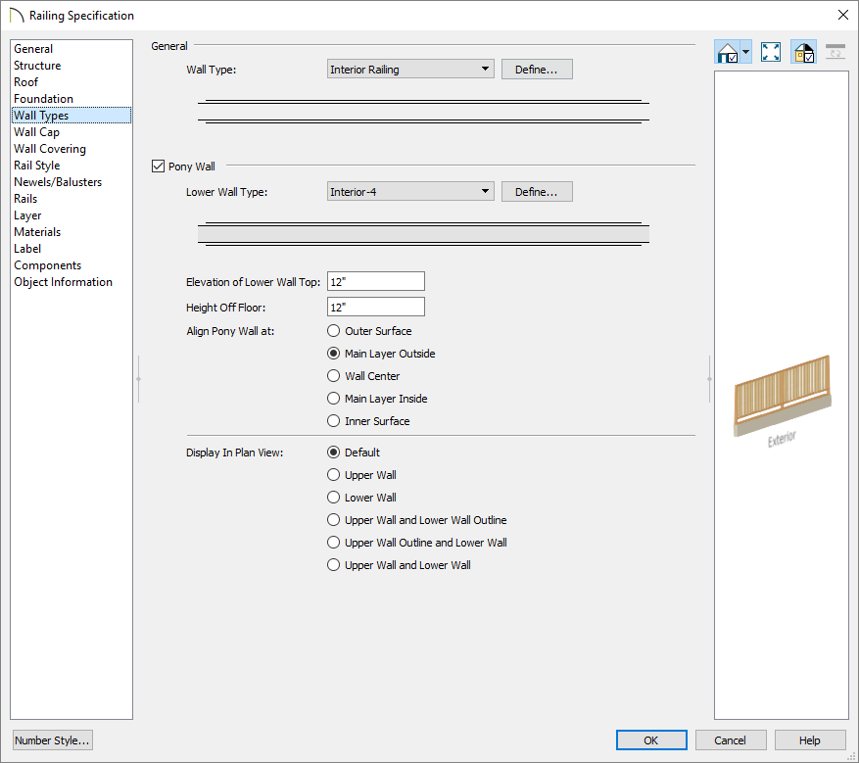Click the Interior Railing wall type diagram

tap(423, 112)
